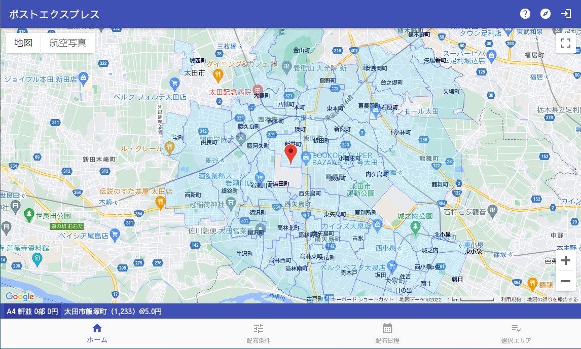Click the ダイニング&カフェ restaurant icon

click(218, 76)
